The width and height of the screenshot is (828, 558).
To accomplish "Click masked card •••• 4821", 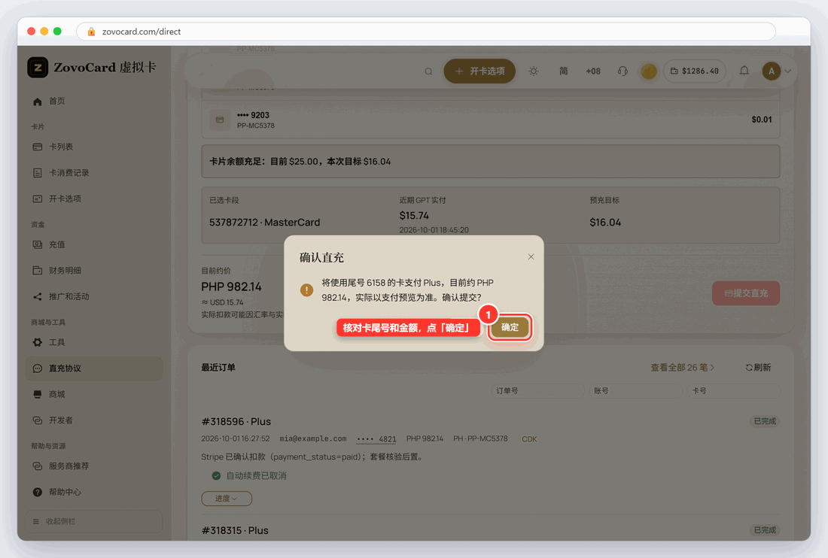I will point(376,439).
